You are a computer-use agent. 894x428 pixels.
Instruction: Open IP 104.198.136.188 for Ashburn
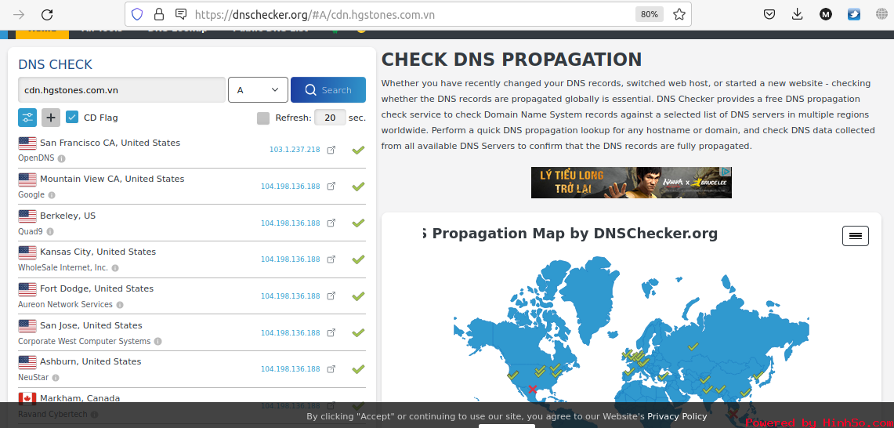(290, 369)
